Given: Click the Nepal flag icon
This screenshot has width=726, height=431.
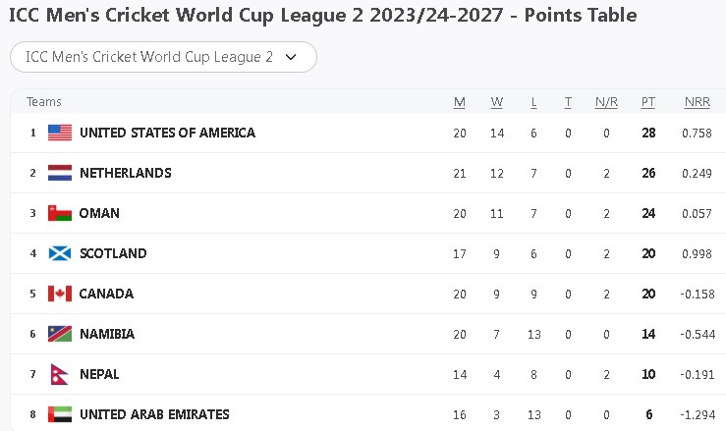Looking at the screenshot, I should pyautogui.click(x=58, y=374).
